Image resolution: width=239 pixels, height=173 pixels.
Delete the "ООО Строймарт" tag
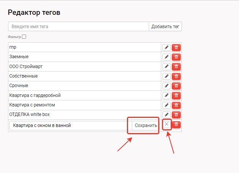click(176, 67)
